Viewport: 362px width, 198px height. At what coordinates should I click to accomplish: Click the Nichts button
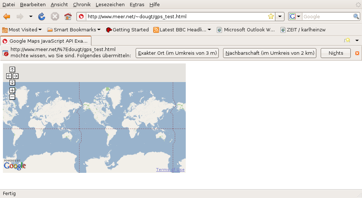point(336,53)
